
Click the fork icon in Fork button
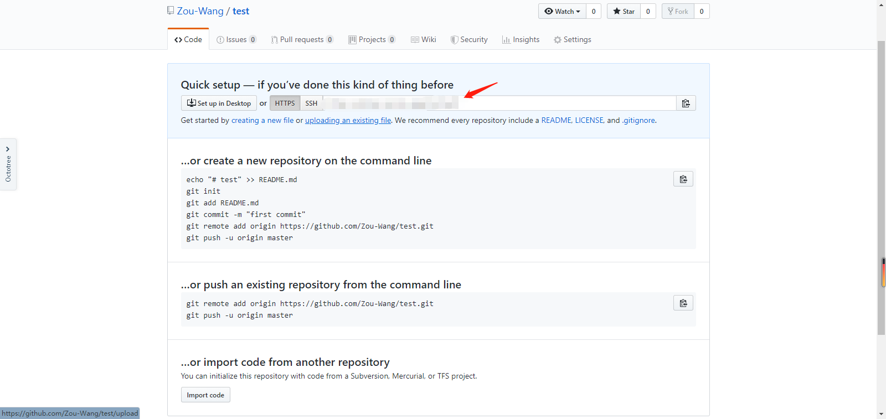pyautogui.click(x=671, y=11)
